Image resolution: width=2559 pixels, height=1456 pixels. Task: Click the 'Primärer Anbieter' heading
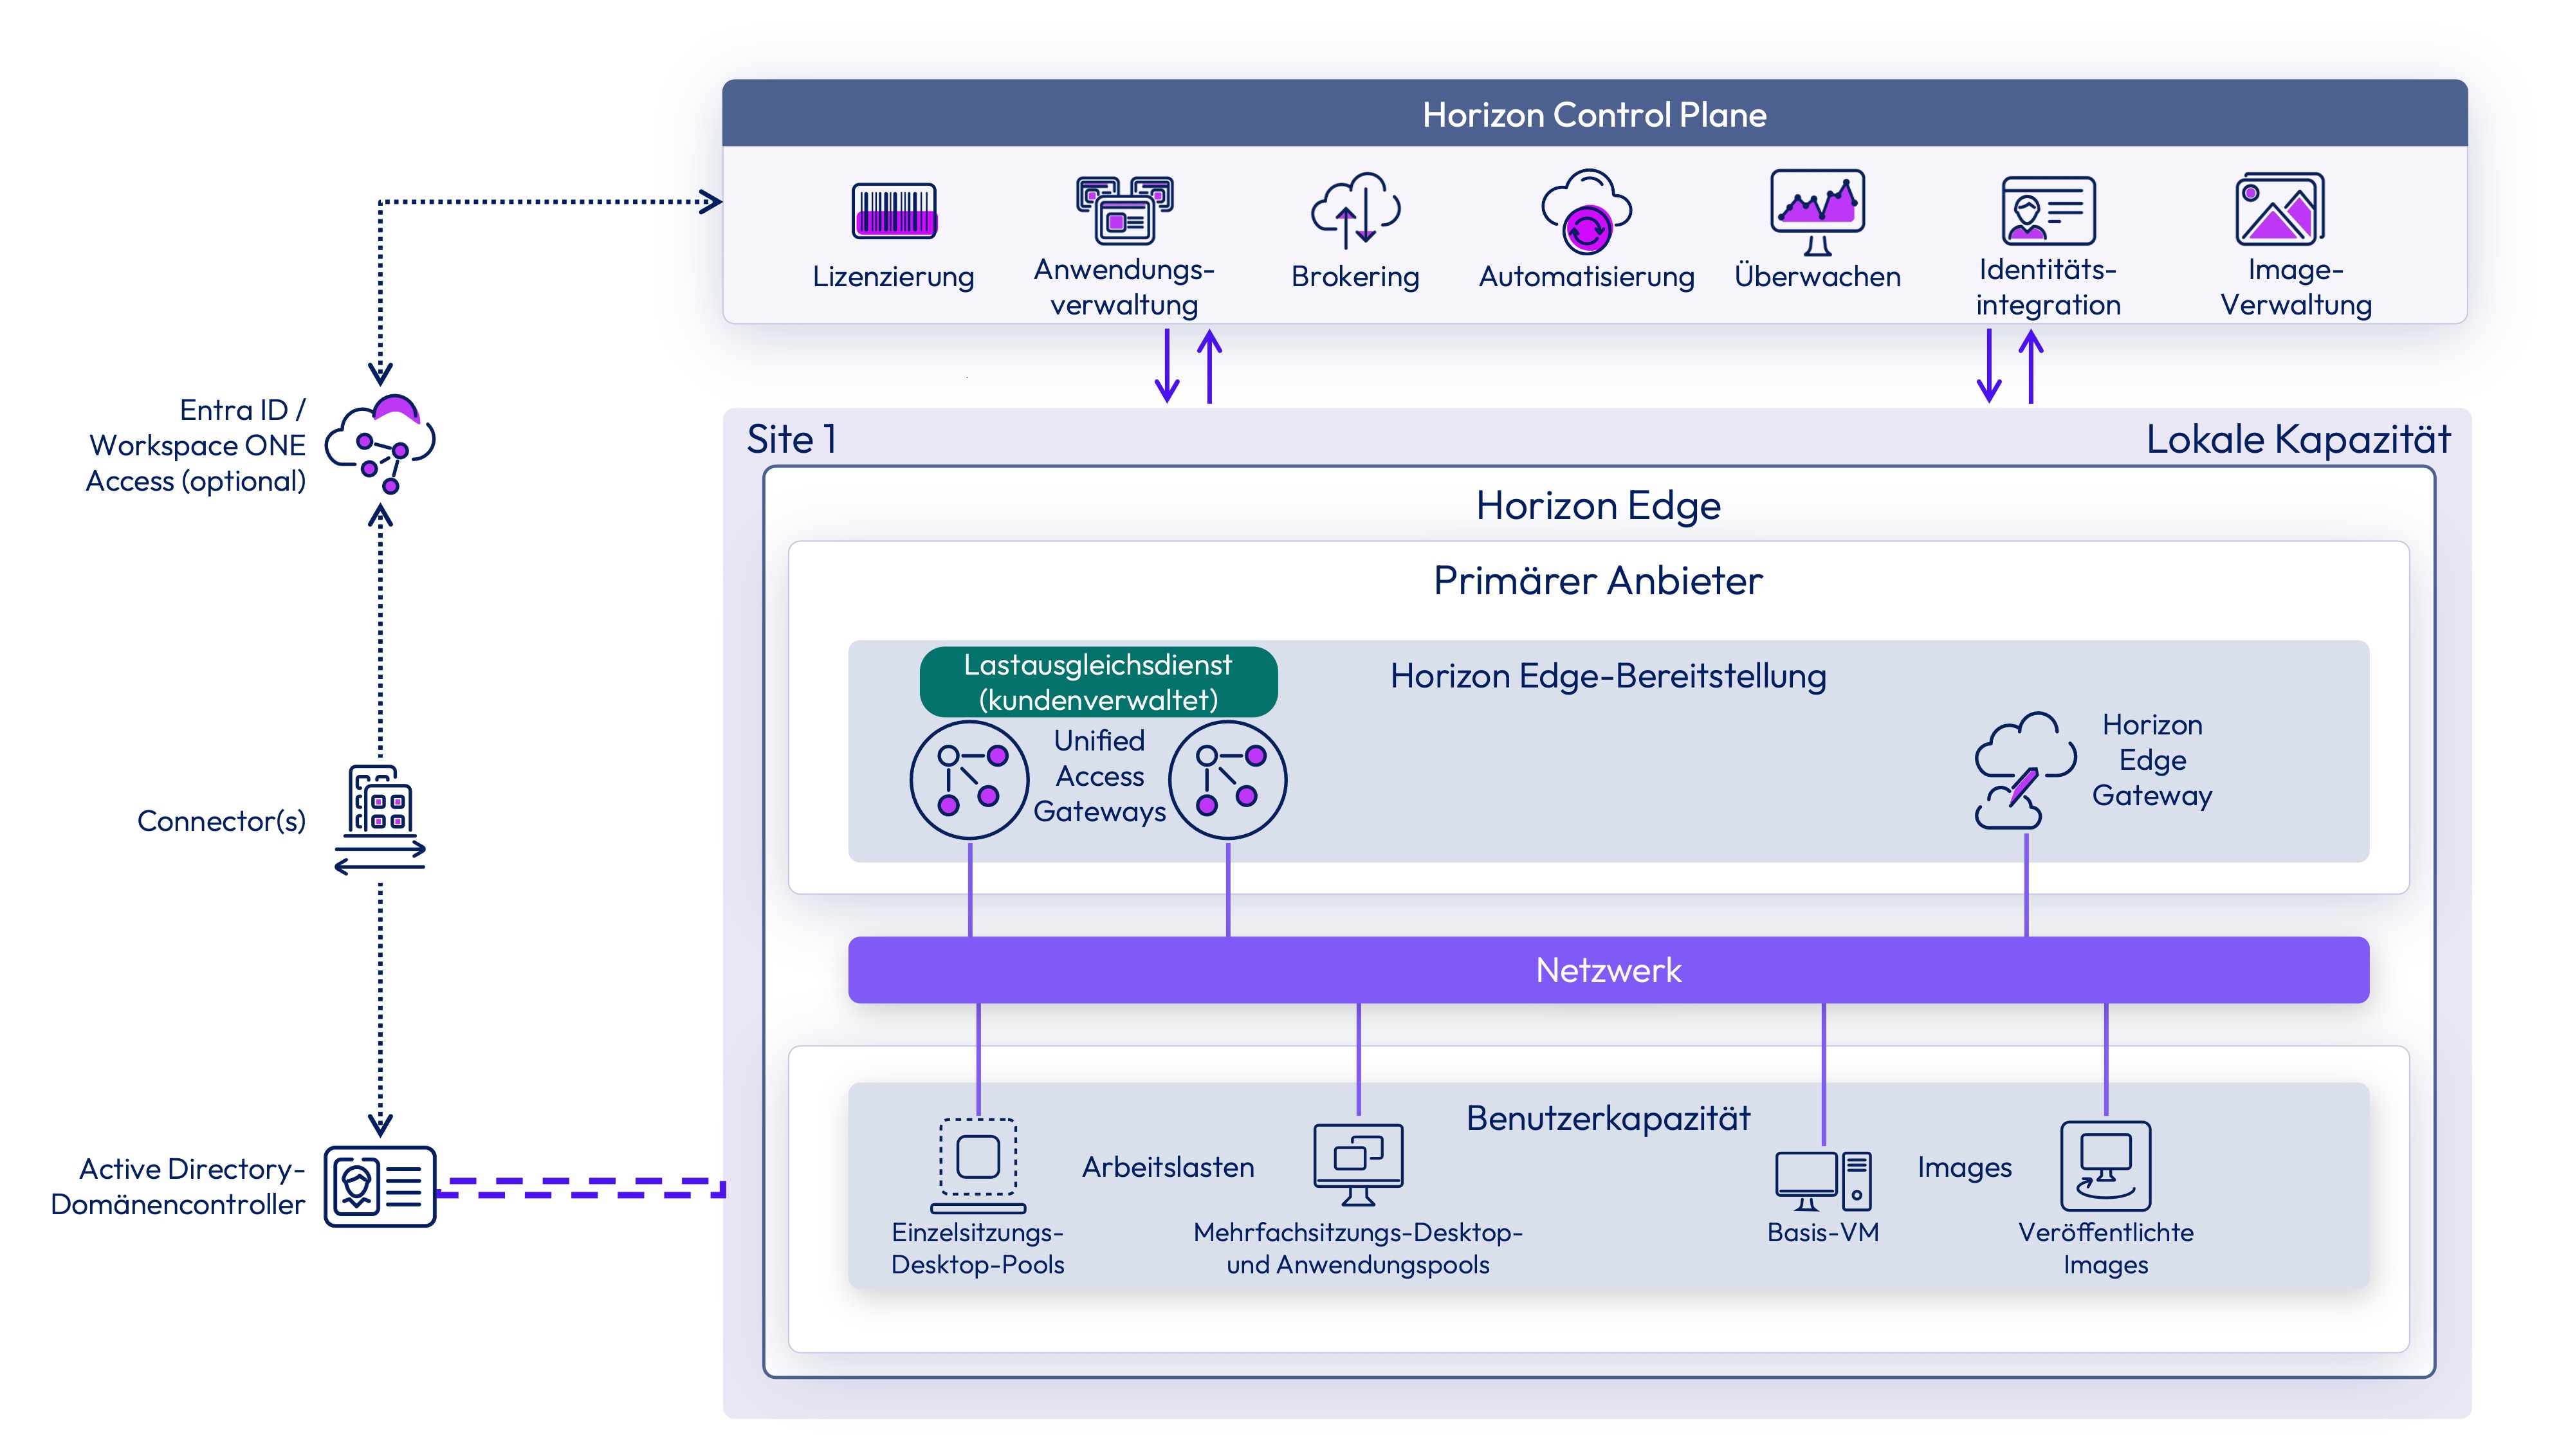[1598, 581]
